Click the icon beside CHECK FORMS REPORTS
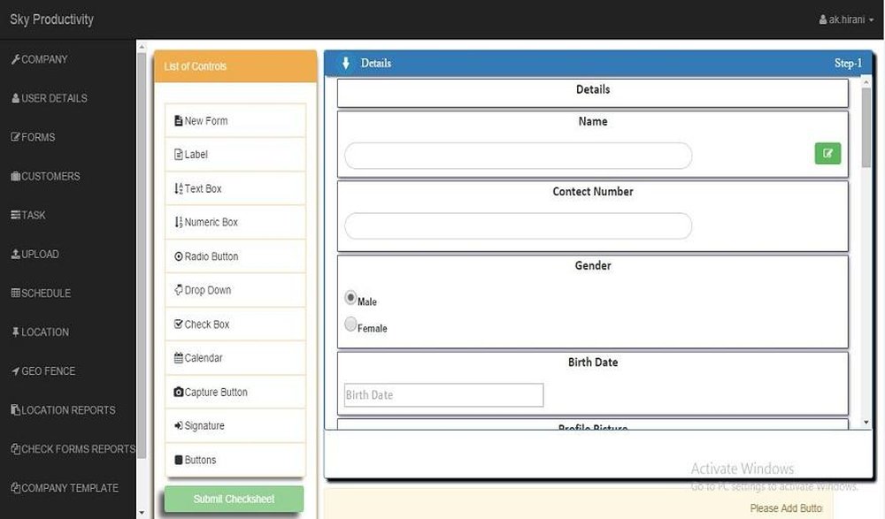 16,449
